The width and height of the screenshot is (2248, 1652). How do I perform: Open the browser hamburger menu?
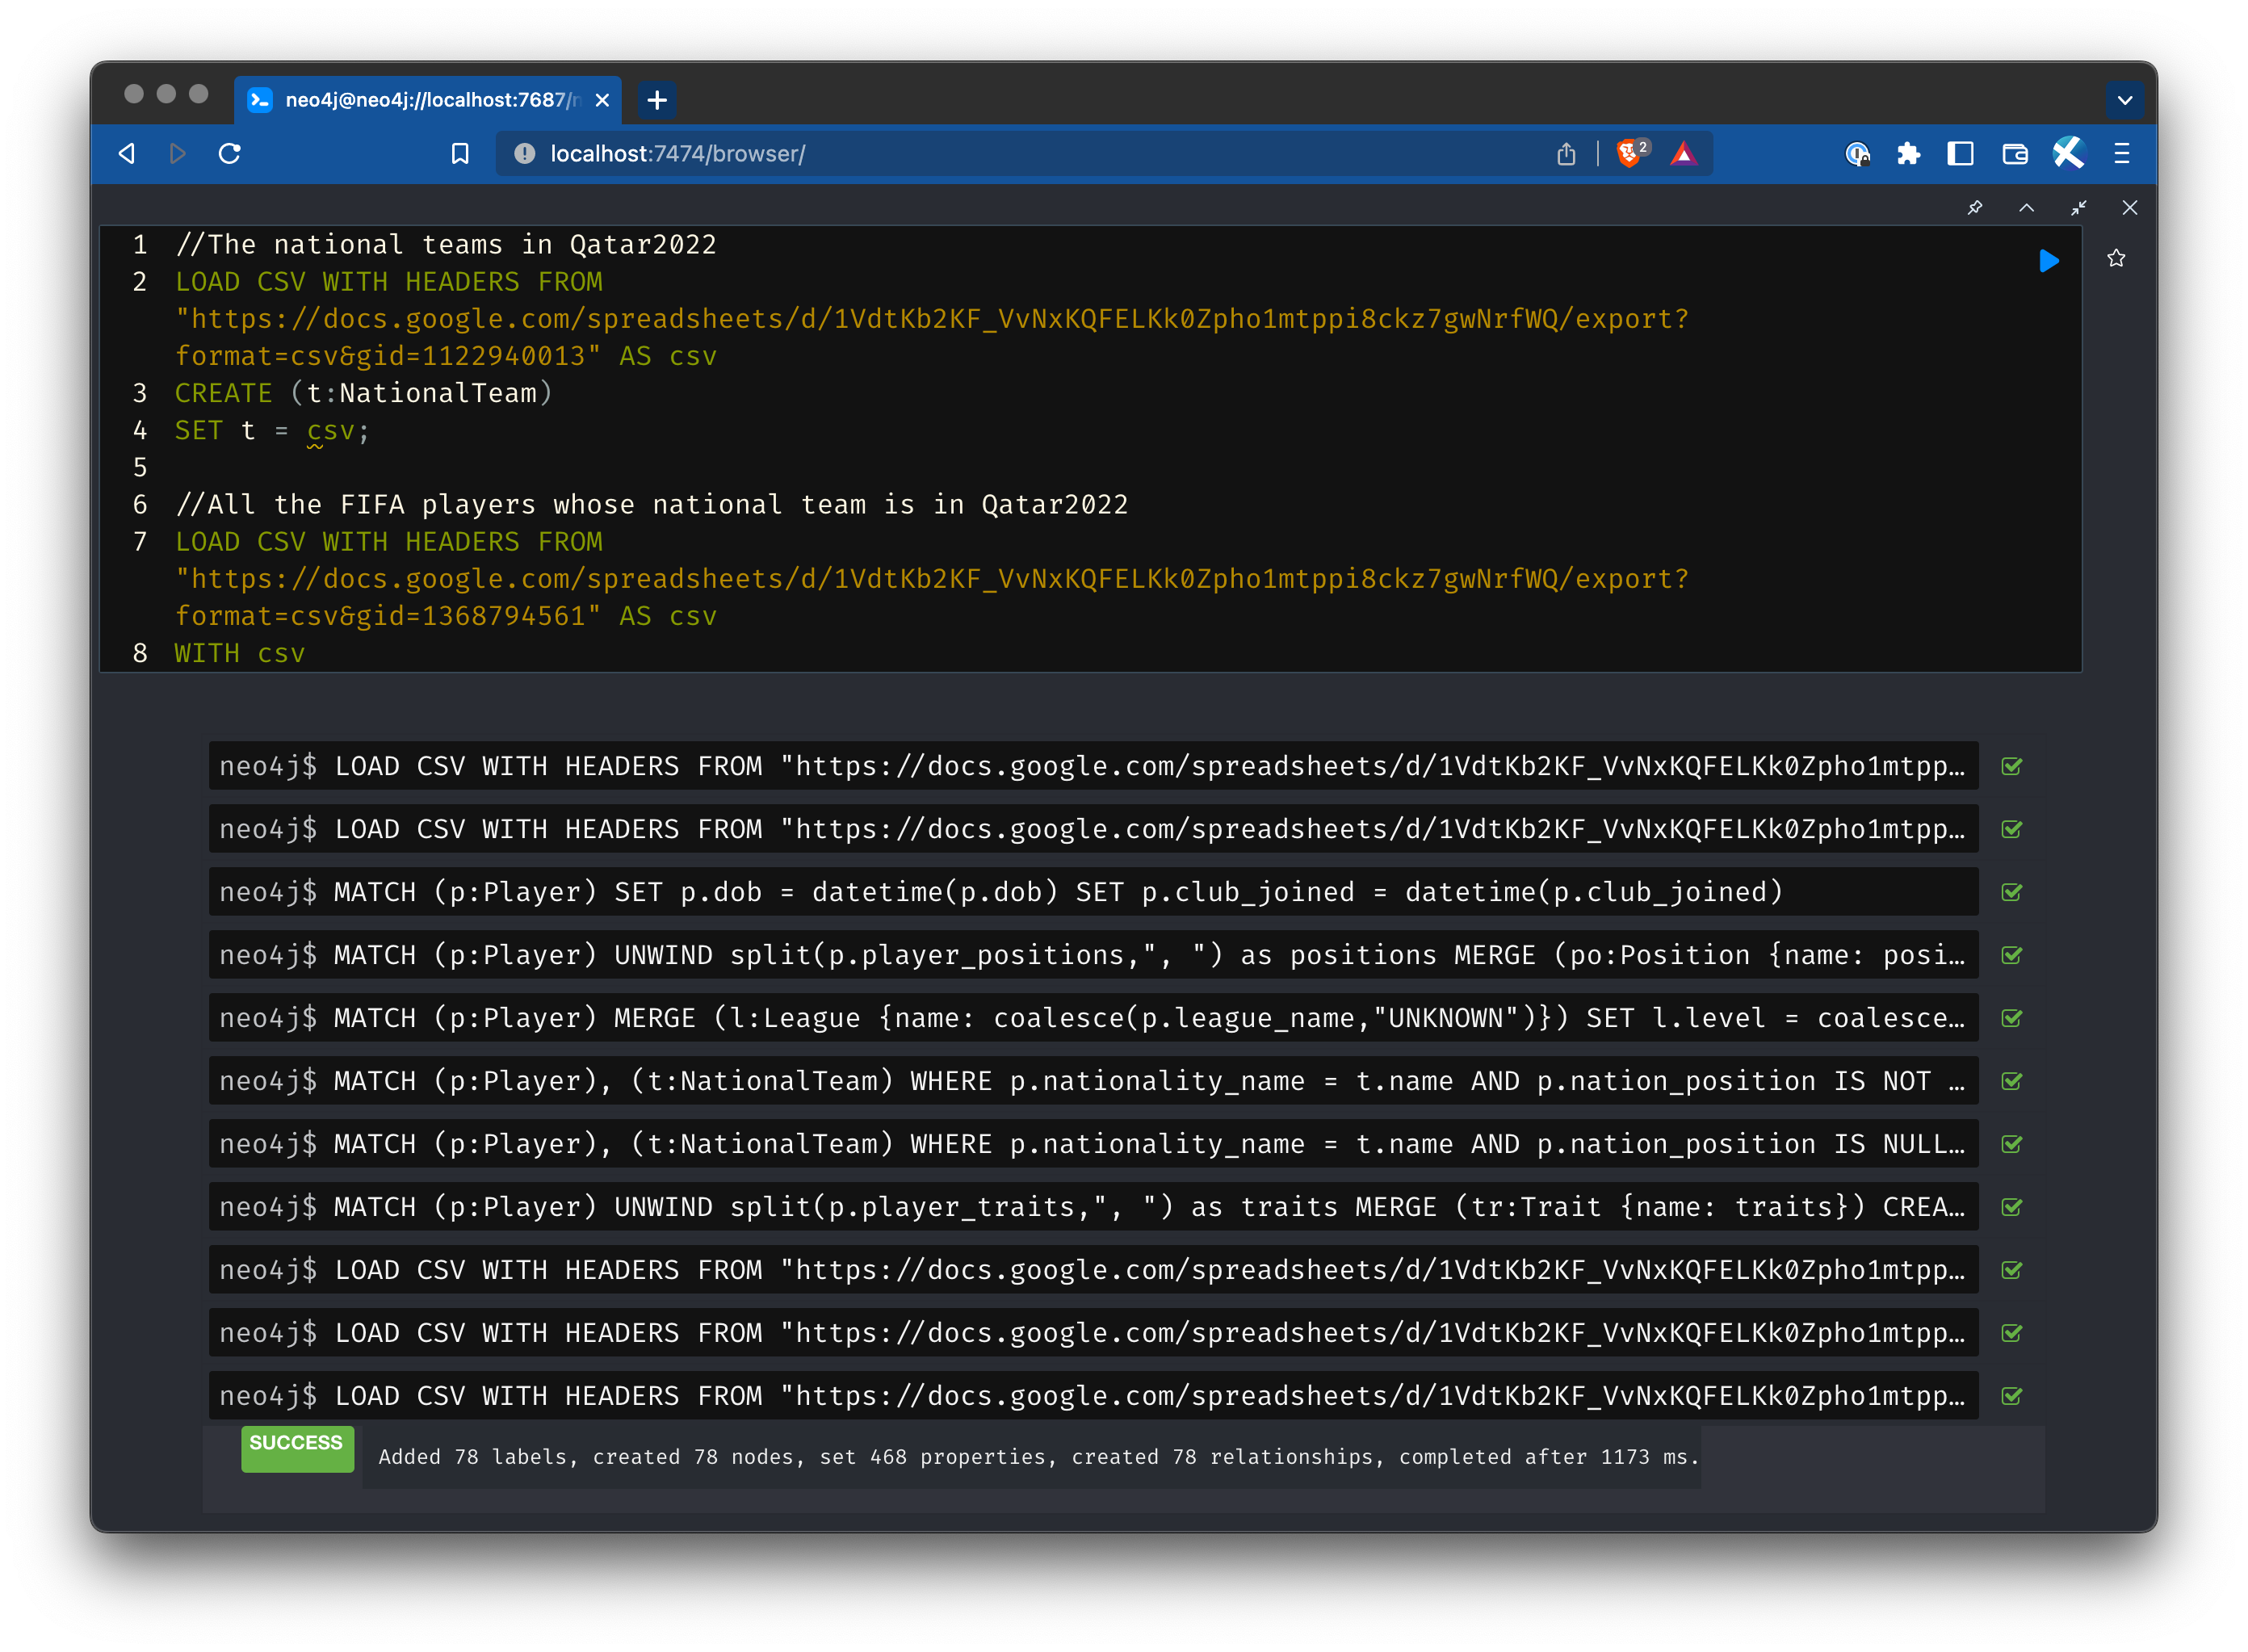(2121, 154)
